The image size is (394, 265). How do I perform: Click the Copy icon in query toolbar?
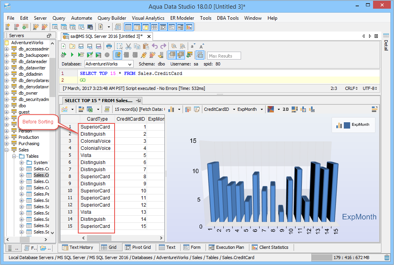[137, 46]
